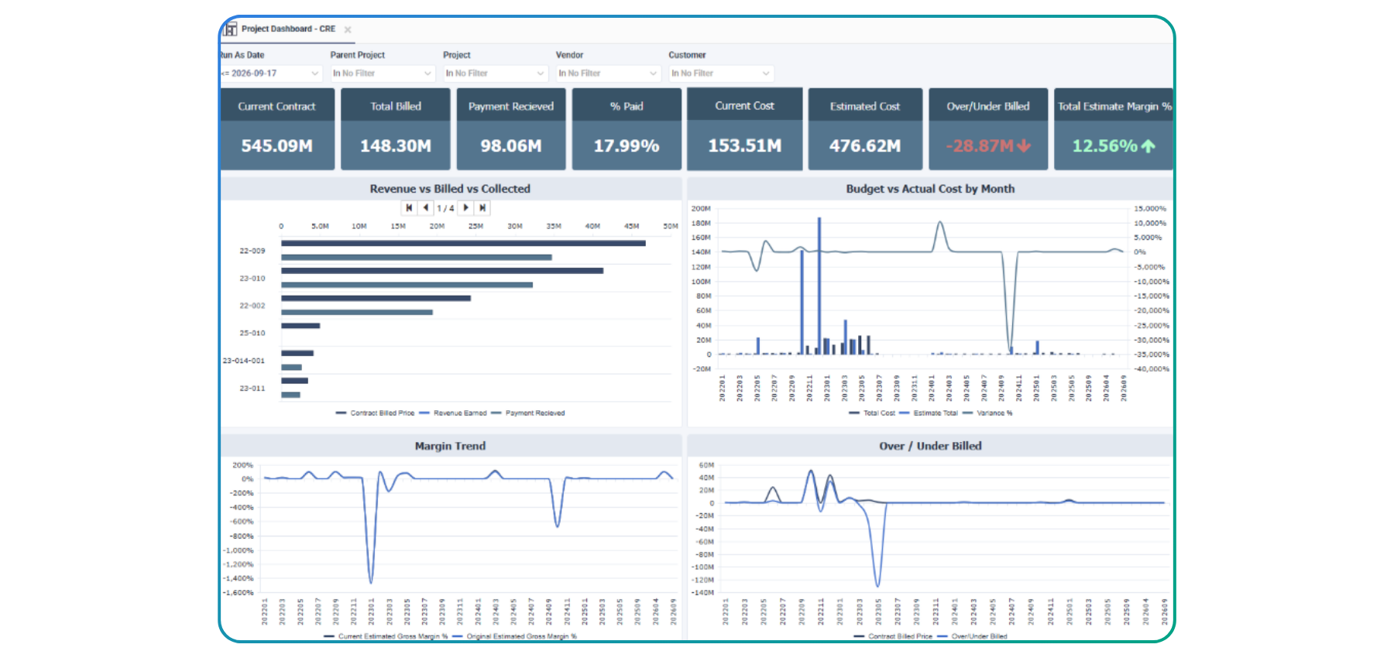
Task: Toggle Estimate Total legend entry
Action: point(929,413)
